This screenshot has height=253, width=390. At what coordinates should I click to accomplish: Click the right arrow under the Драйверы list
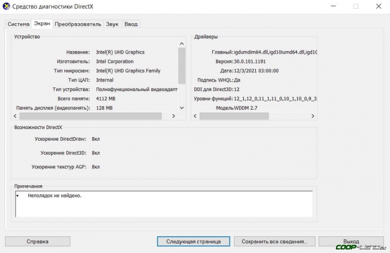pos(313,116)
